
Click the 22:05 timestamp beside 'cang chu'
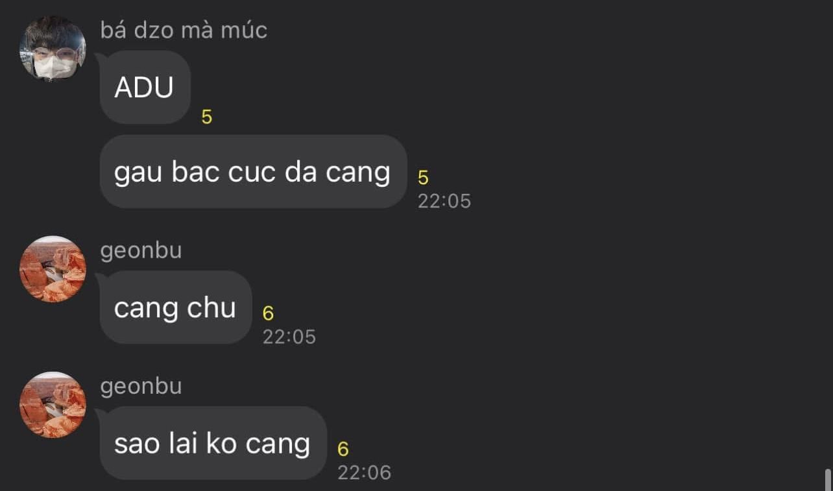(289, 337)
